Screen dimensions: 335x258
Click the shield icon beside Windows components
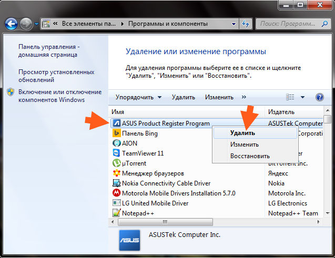(x=11, y=92)
